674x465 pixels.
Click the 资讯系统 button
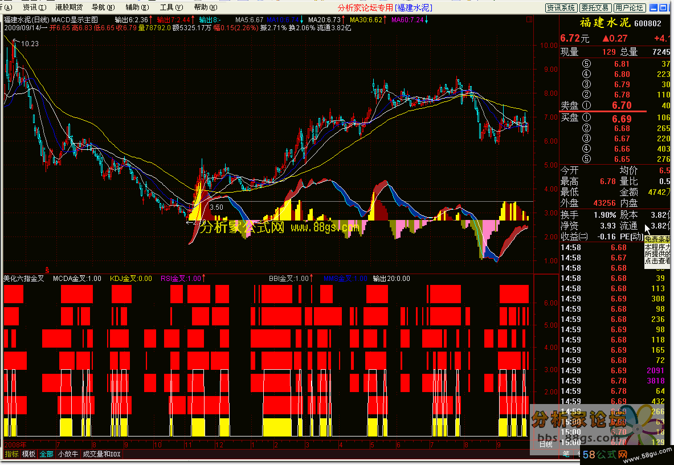[561, 8]
